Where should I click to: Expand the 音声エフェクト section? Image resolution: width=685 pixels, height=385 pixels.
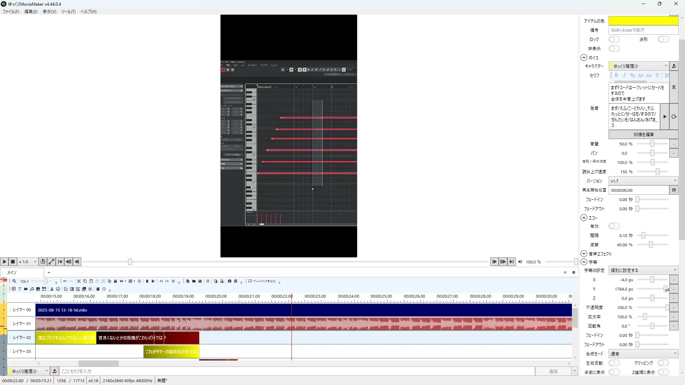[584, 254]
